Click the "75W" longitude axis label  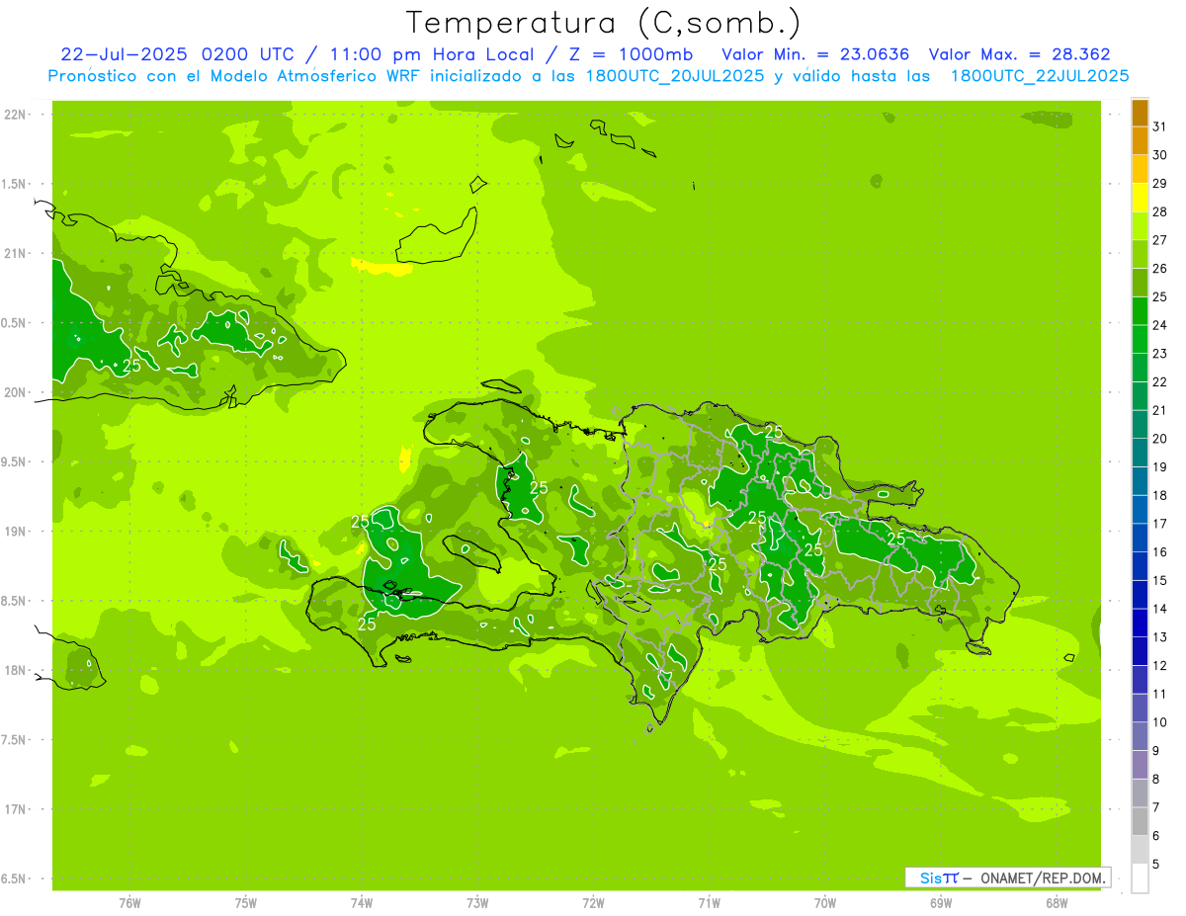point(246,903)
